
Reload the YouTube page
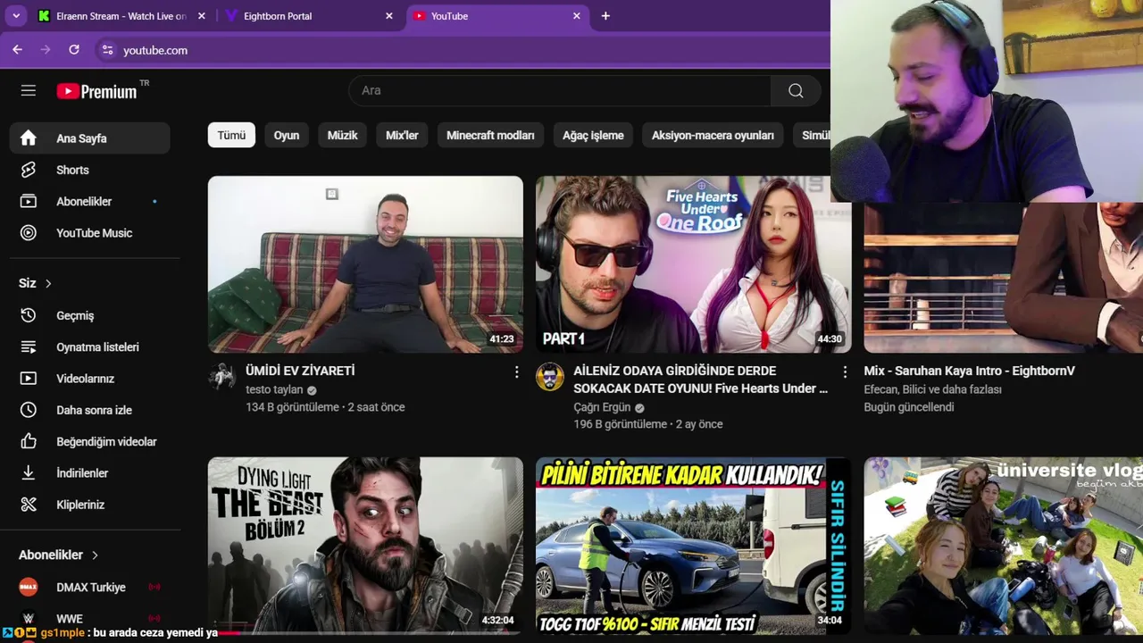(x=74, y=50)
